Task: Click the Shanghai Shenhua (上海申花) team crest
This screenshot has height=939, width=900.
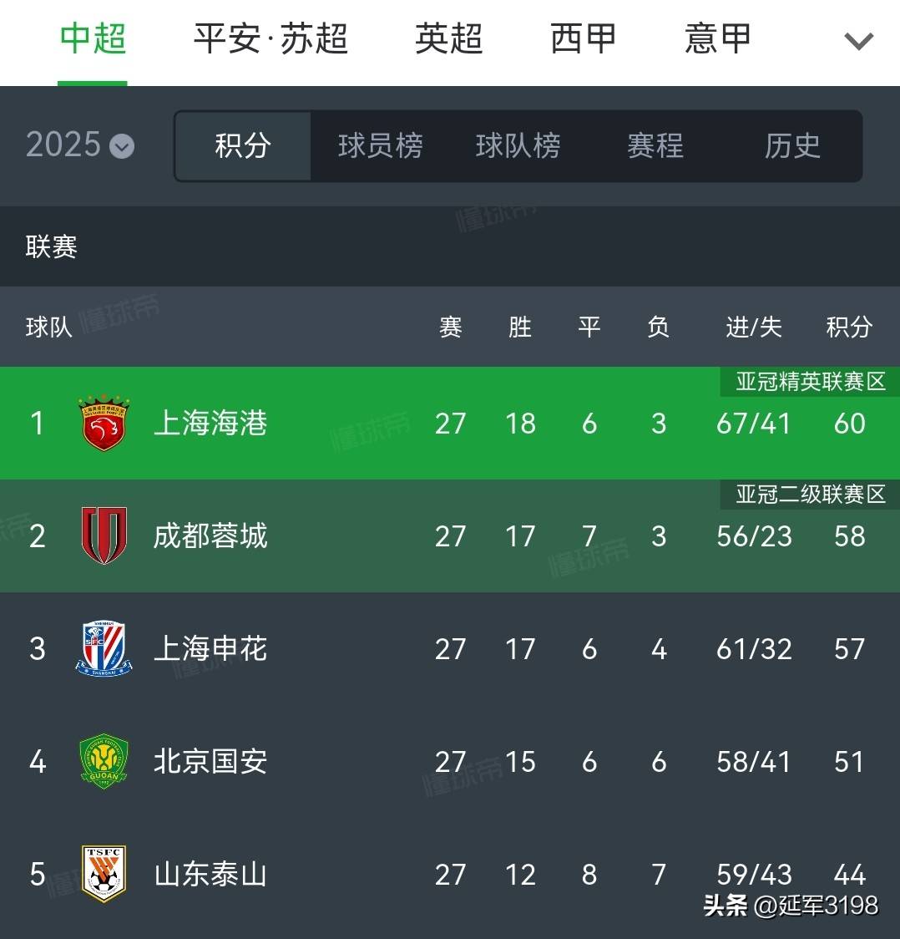Action: (x=104, y=648)
